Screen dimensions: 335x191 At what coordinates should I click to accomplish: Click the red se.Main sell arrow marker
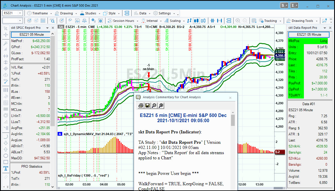149,75
